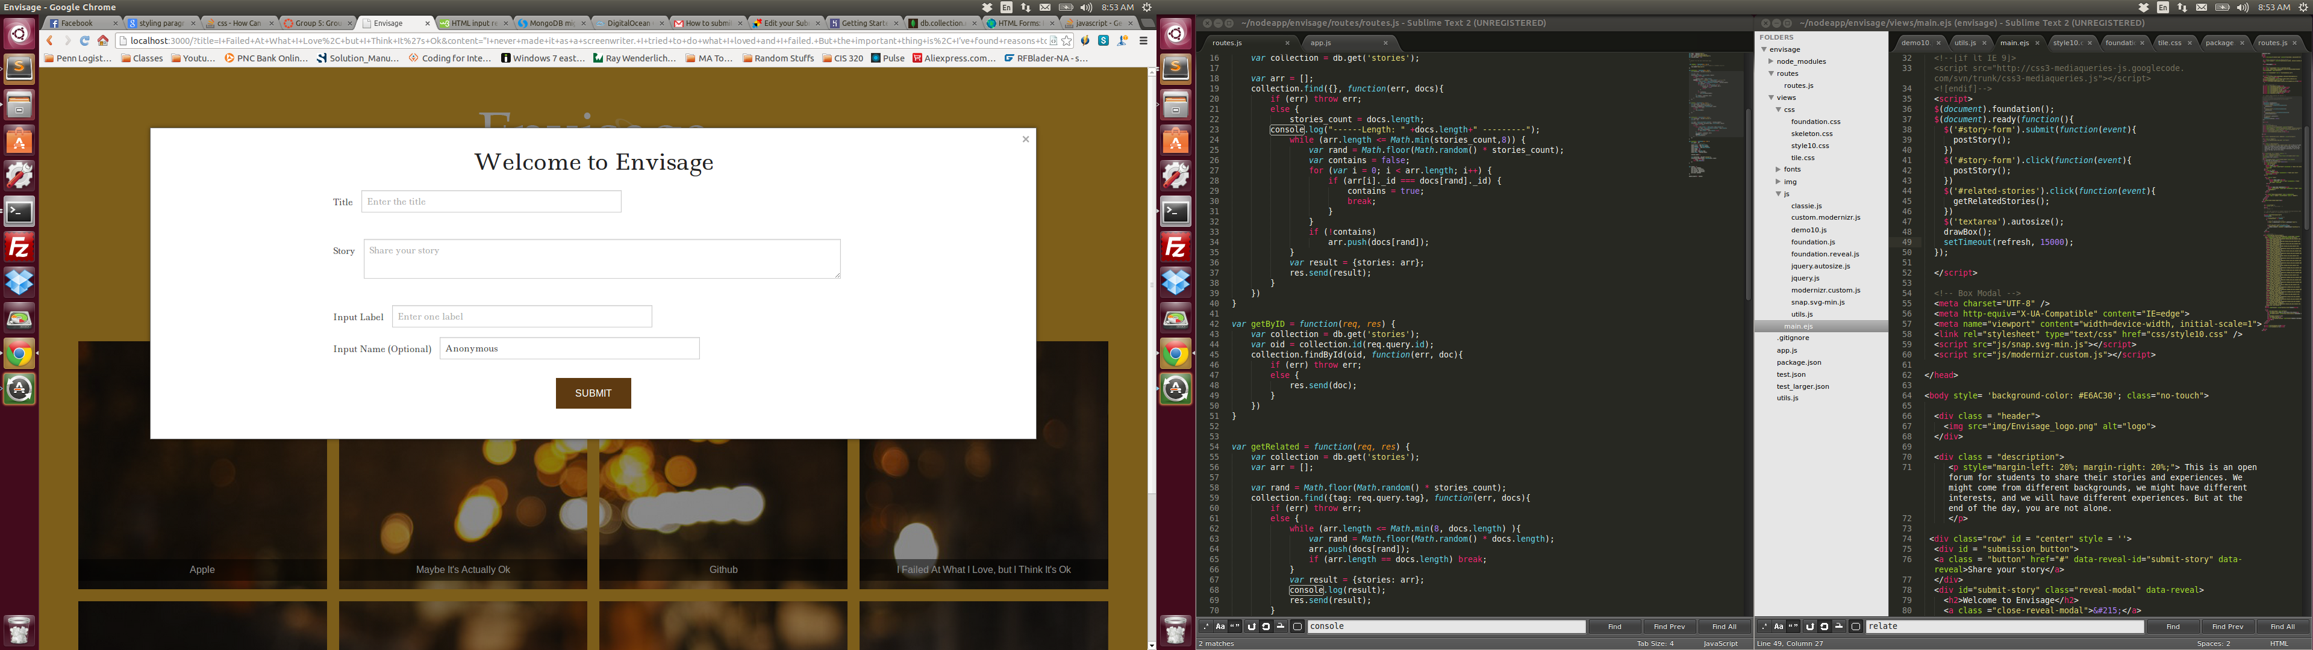
Task: Open FileZilla from the left launcher
Action: tap(19, 247)
